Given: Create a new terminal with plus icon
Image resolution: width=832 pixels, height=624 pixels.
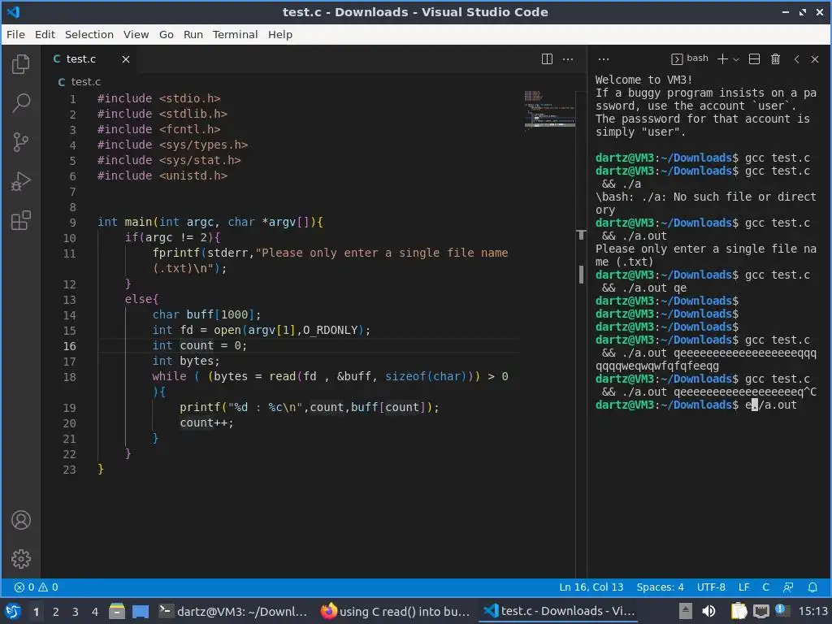Looking at the screenshot, I should coord(722,58).
